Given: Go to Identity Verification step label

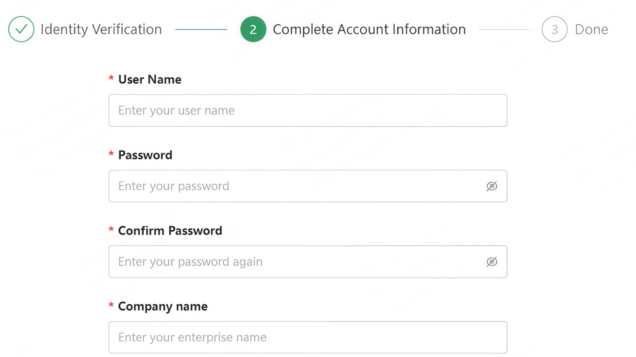Looking at the screenshot, I should (101, 29).
